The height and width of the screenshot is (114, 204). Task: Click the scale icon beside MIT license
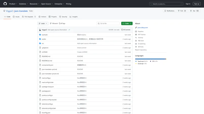coord(136,34)
